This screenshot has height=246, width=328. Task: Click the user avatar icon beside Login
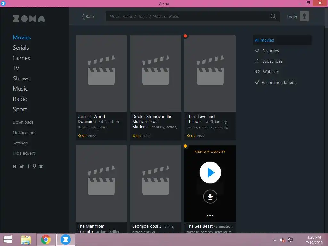pyautogui.click(x=304, y=16)
